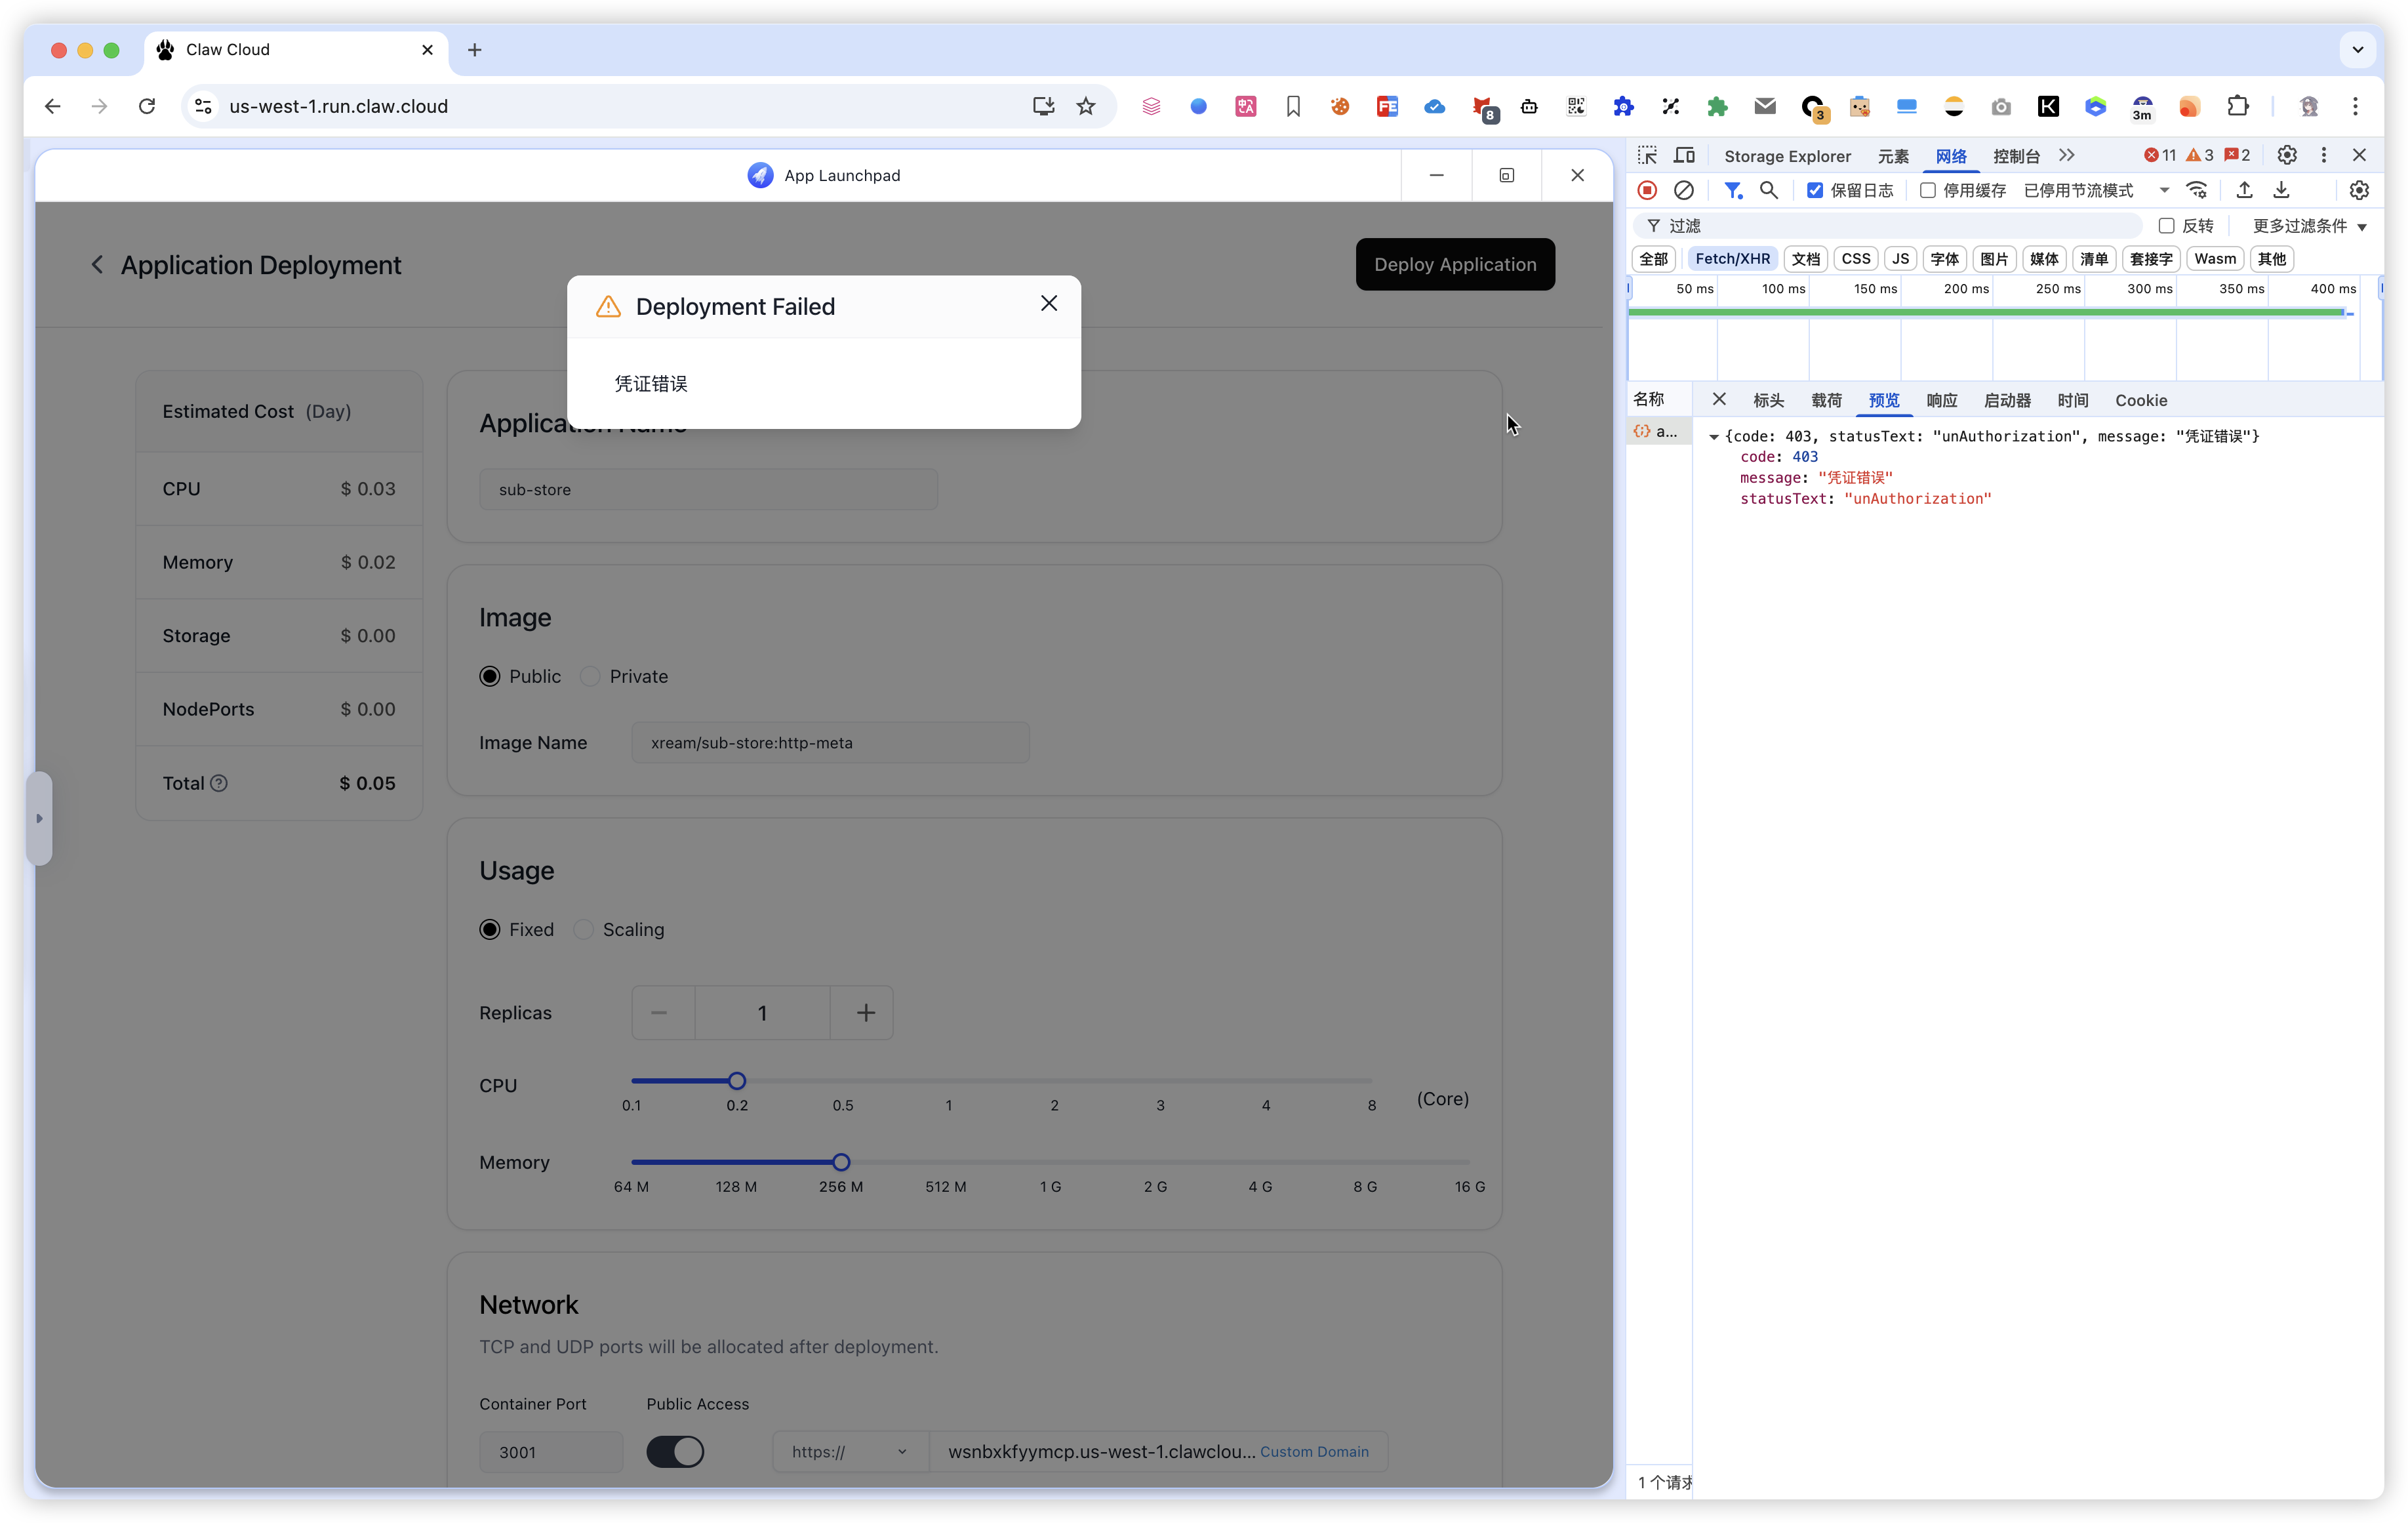Open the https:// protocol dropdown
Viewport: 2408px width, 1523px height.
click(850, 1452)
